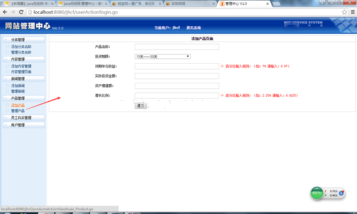Click the 实际投资金额 input field

click(177, 76)
